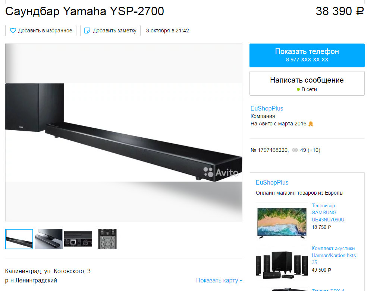This screenshot has height=291, width=377.
Task: Click the note icon in Добавить заметку
Action: click(87, 31)
